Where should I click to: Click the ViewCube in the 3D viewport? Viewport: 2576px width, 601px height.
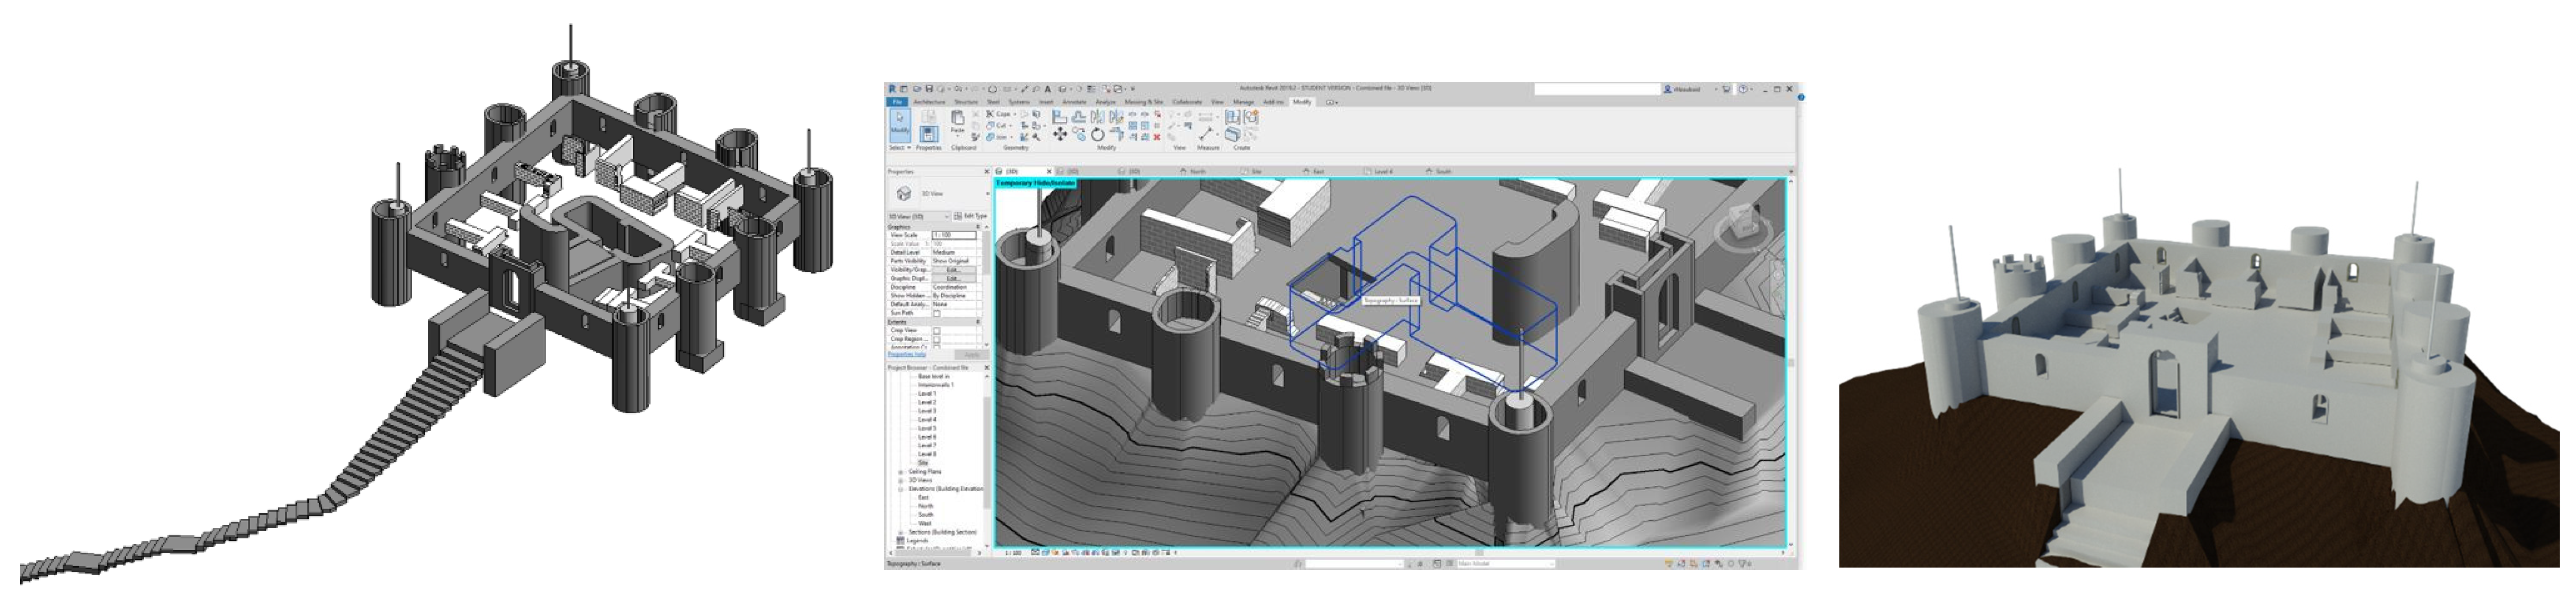1743,222
